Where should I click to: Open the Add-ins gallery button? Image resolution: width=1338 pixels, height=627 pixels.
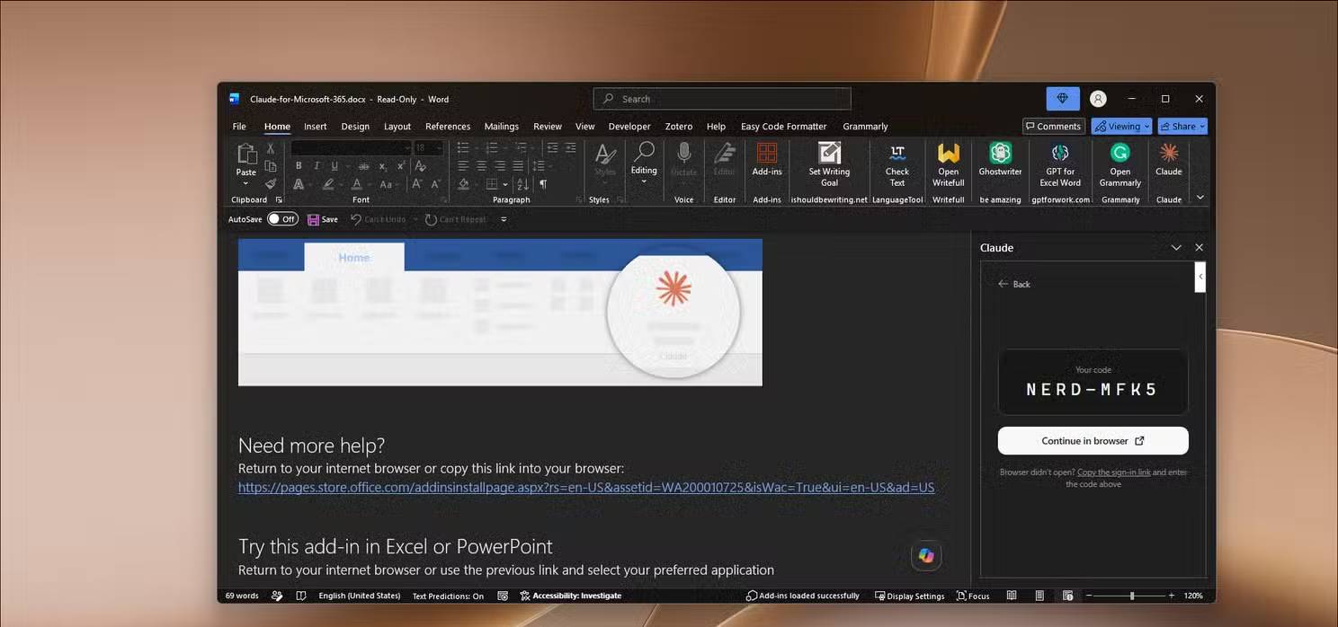767,160
